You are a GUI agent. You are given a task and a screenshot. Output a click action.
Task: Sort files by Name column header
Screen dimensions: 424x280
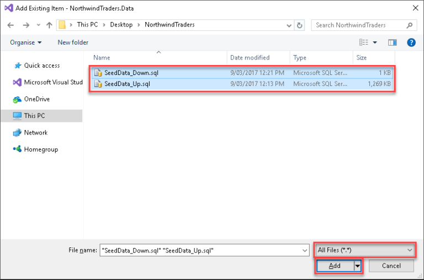click(x=102, y=58)
